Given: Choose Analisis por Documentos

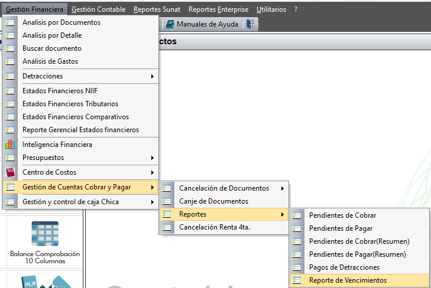Looking at the screenshot, I should 80,22.
